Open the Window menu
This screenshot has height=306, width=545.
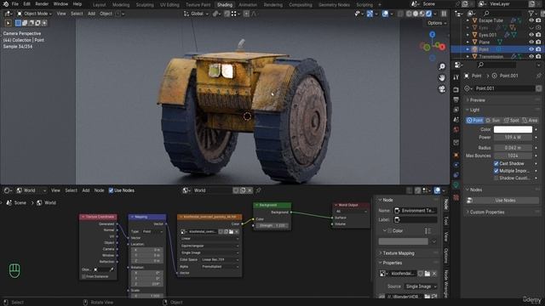point(60,4)
